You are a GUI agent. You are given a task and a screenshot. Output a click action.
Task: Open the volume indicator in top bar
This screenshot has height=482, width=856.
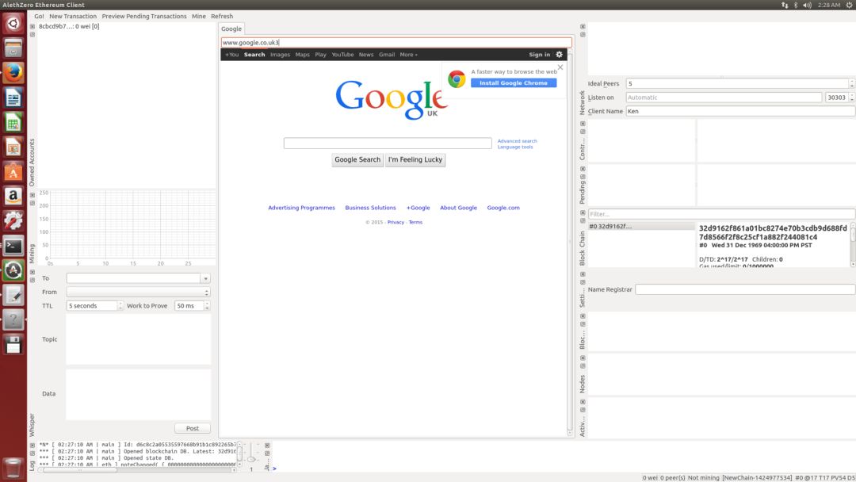coord(807,5)
